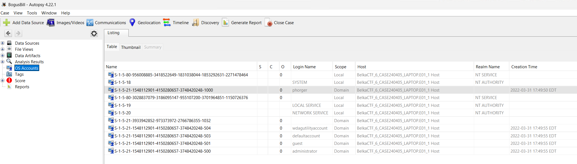577x164 pixels.
Task: Open the Help menu
Action: [66, 13]
